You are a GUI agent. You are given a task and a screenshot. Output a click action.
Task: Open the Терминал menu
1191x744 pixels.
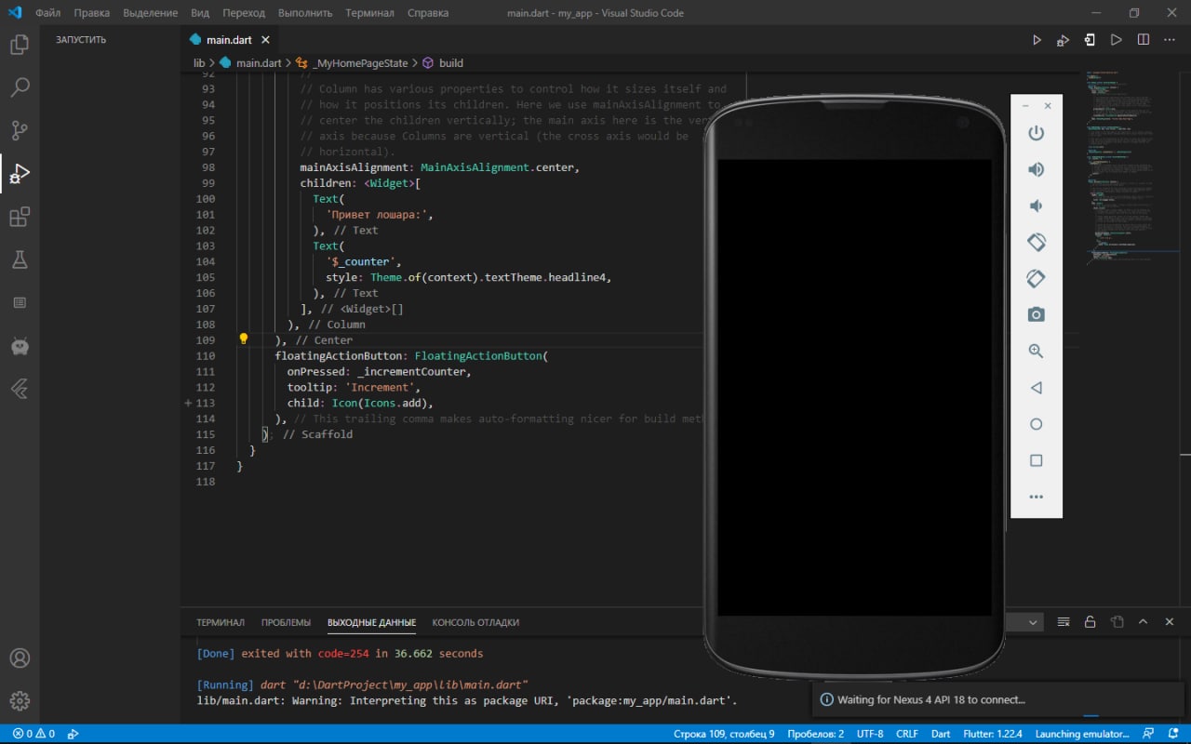pyautogui.click(x=369, y=13)
